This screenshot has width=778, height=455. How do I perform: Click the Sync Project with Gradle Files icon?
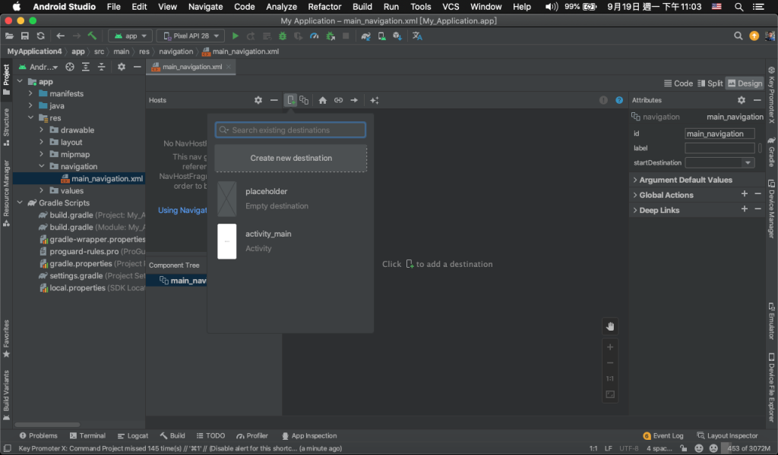pos(365,36)
